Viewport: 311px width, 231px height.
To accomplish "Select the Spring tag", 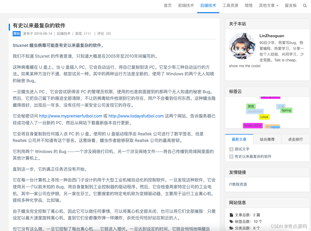I will point(286,110).
